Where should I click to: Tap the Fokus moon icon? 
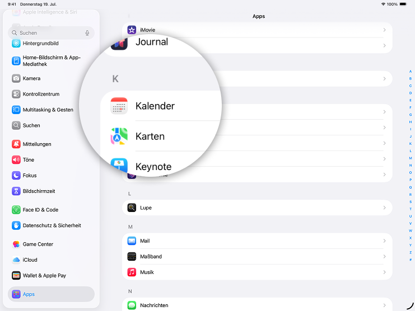coord(16,175)
